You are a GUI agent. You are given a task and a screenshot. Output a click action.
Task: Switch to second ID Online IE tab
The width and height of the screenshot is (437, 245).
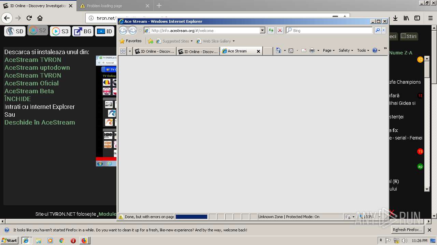click(x=198, y=51)
